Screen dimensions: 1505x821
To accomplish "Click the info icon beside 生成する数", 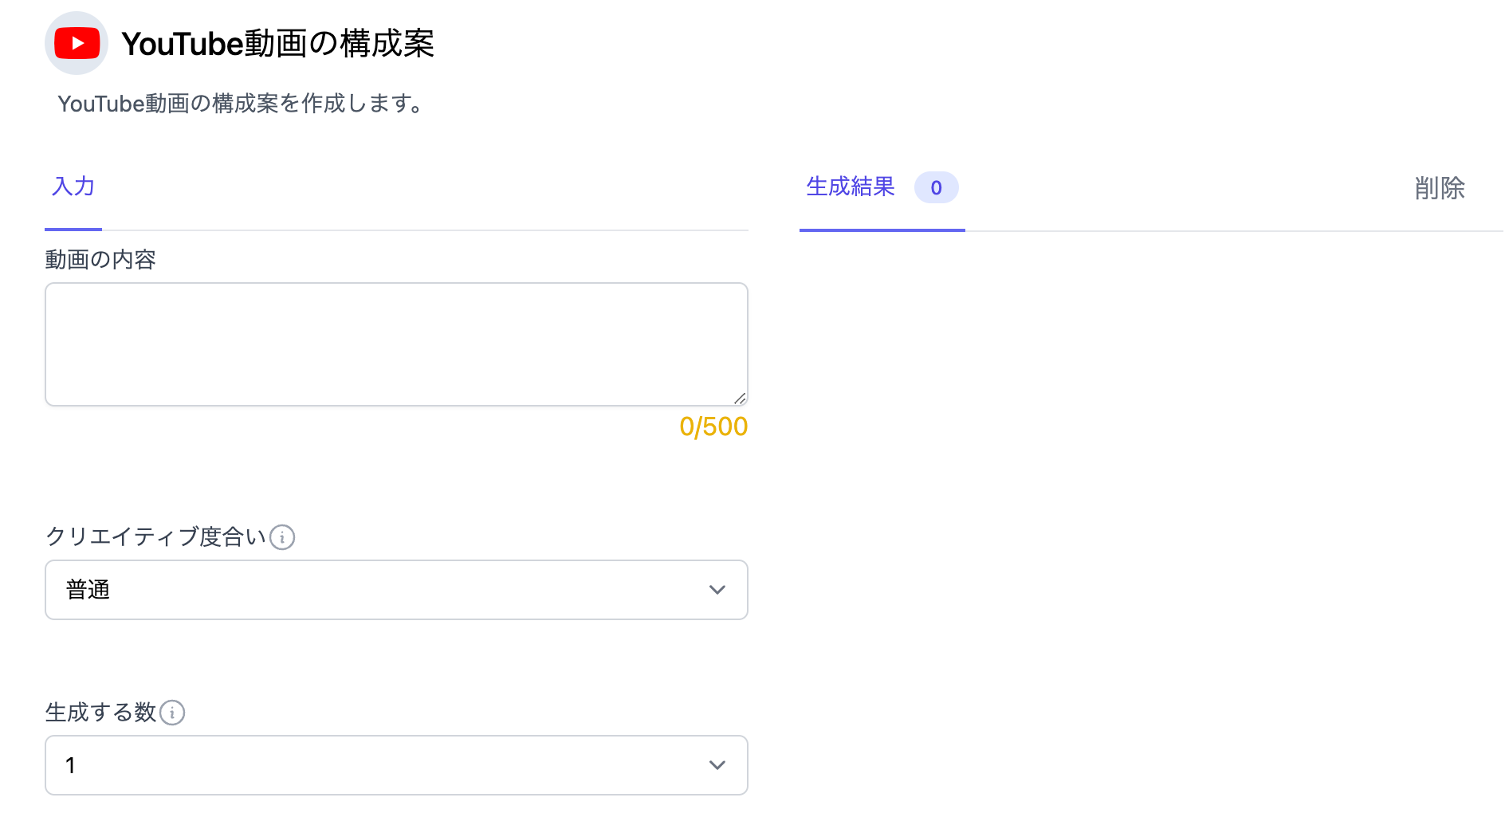I will [x=172, y=713].
